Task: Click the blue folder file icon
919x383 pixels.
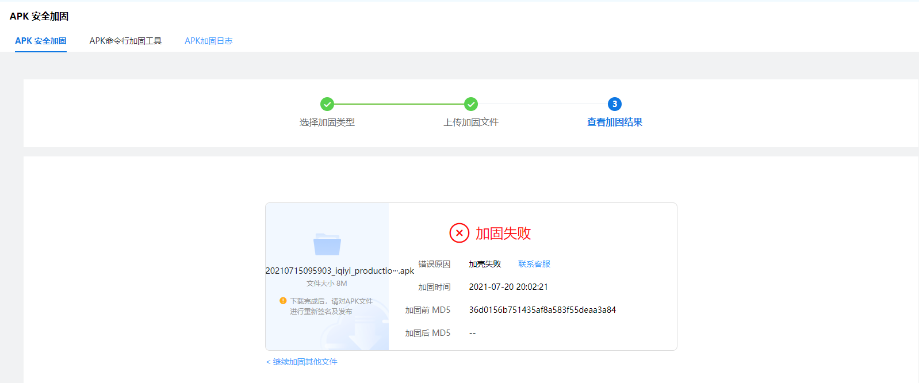Action: 327,244
